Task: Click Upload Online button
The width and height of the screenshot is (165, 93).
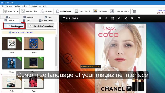Action: point(101,11)
